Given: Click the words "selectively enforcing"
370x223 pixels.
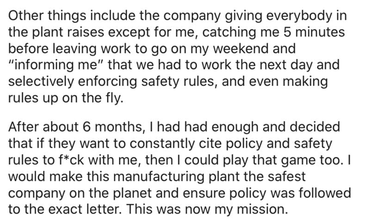Looking at the screenshot, I should coord(73,81).
